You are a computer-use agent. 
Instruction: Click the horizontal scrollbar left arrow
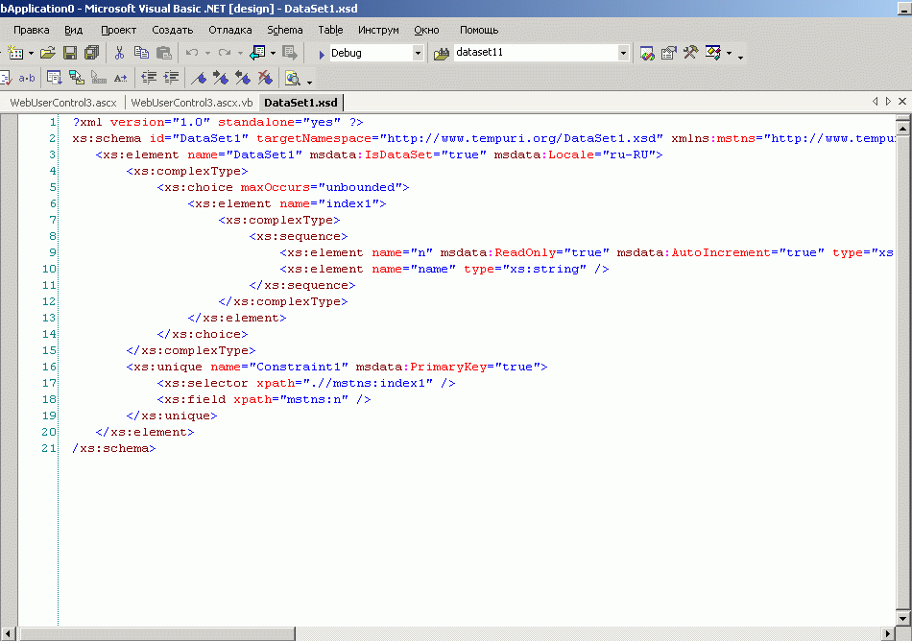pyautogui.click(x=8, y=633)
